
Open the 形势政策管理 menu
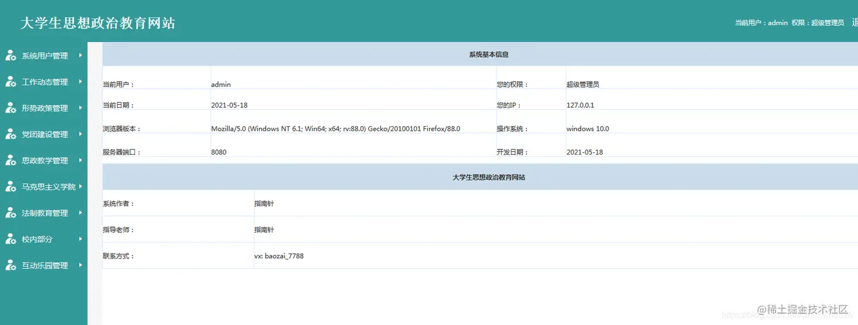(44, 108)
